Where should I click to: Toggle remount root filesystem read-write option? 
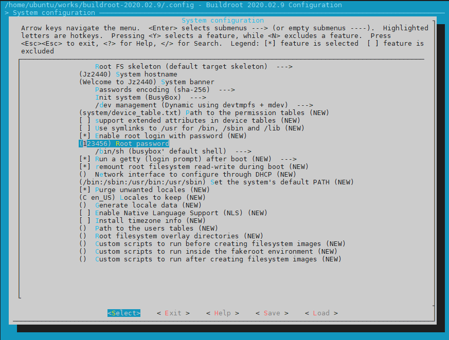(x=194, y=167)
